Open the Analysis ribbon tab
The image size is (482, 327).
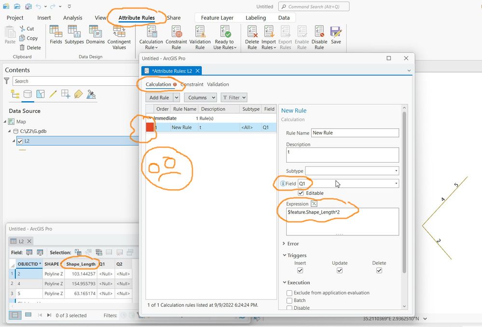click(x=72, y=18)
